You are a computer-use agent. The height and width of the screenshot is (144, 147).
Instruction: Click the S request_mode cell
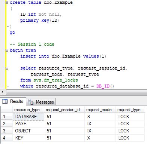click(100, 117)
